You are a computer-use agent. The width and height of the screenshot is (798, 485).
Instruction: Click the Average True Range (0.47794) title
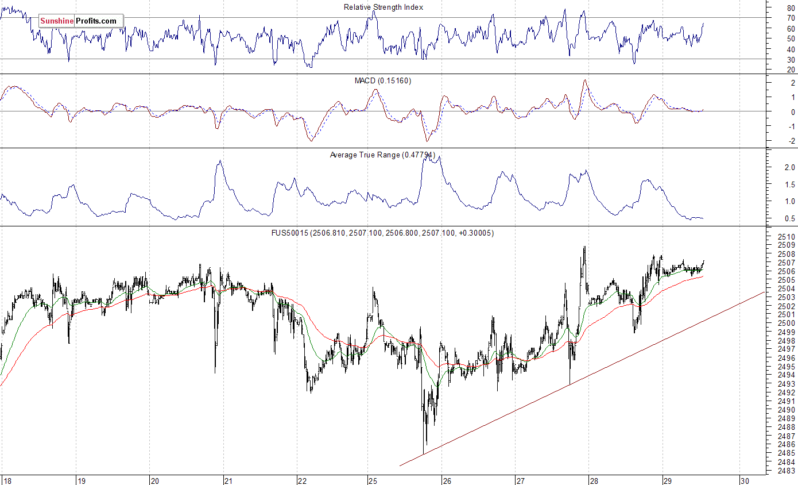tap(382, 155)
